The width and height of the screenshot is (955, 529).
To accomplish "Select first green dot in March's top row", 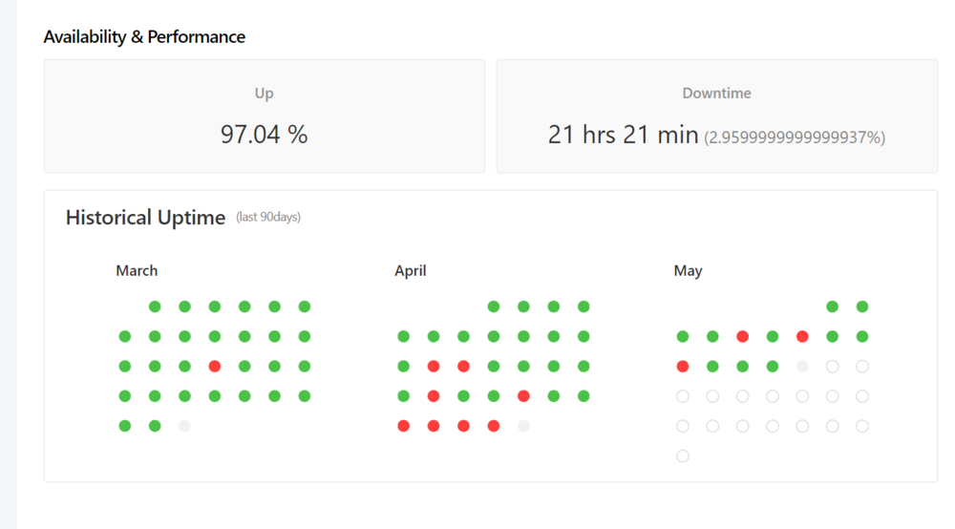I will (155, 307).
